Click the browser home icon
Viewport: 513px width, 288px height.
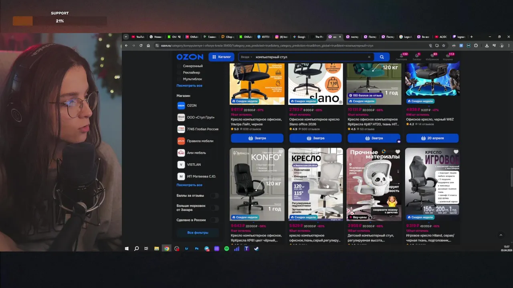coord(148,46)
